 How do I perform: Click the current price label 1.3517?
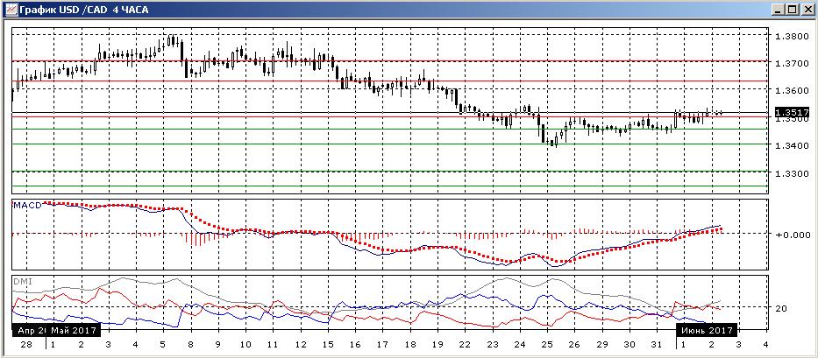(x=792, y=113)
